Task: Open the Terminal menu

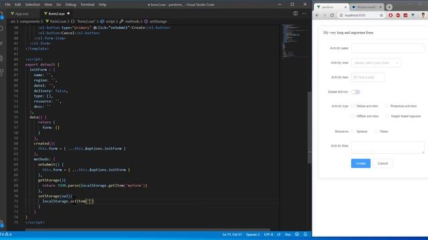Action: point(88,5)
